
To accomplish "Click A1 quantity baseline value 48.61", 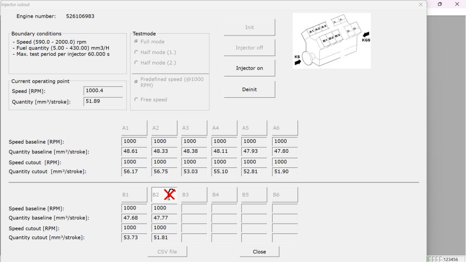I will [x=134, y=151].
